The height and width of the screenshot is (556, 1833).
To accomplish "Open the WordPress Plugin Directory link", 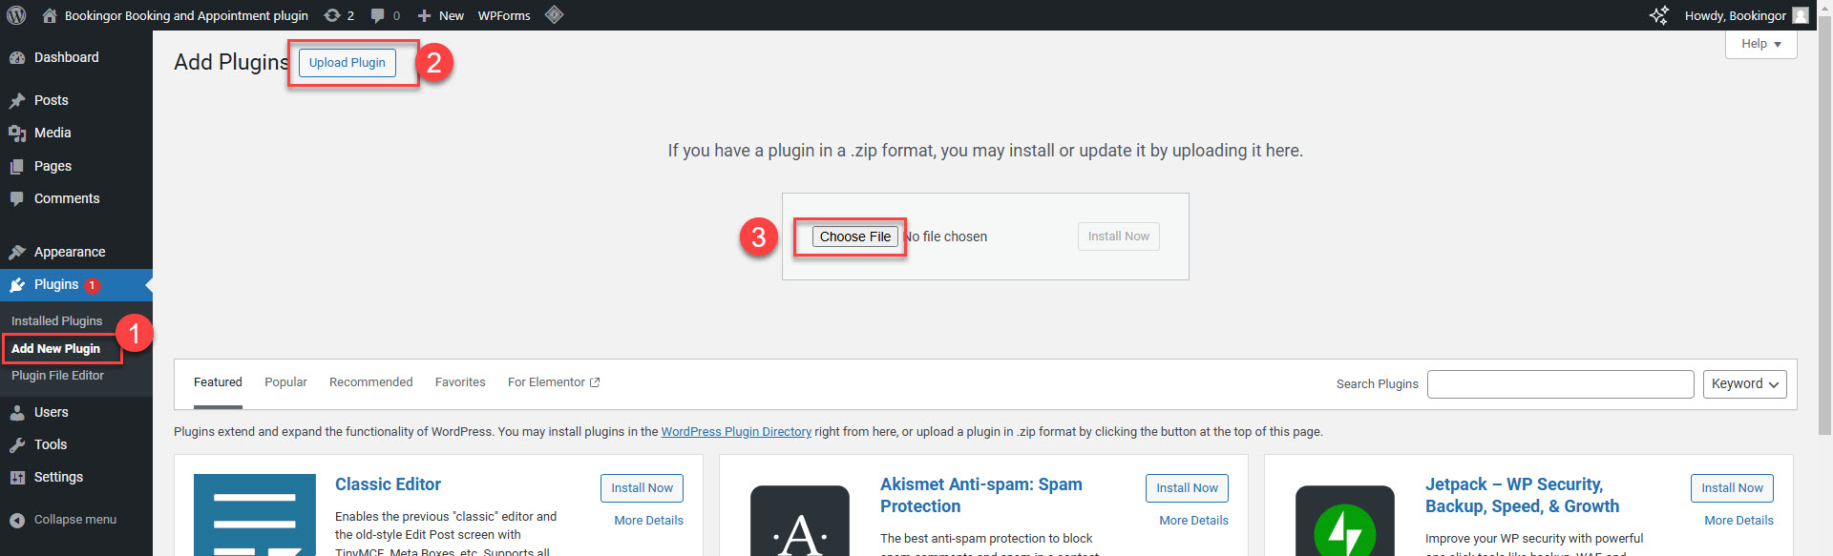I will click(736, 432).
